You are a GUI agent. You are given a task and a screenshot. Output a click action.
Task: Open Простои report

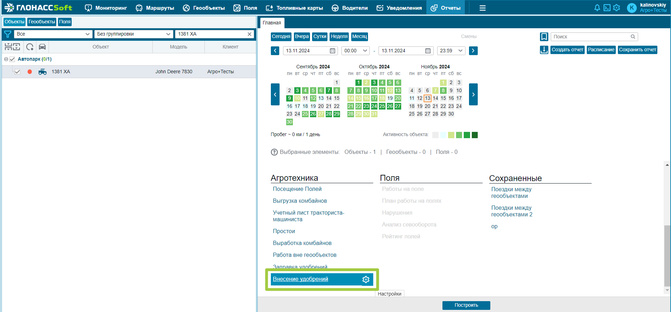click(x=284, y=231)
